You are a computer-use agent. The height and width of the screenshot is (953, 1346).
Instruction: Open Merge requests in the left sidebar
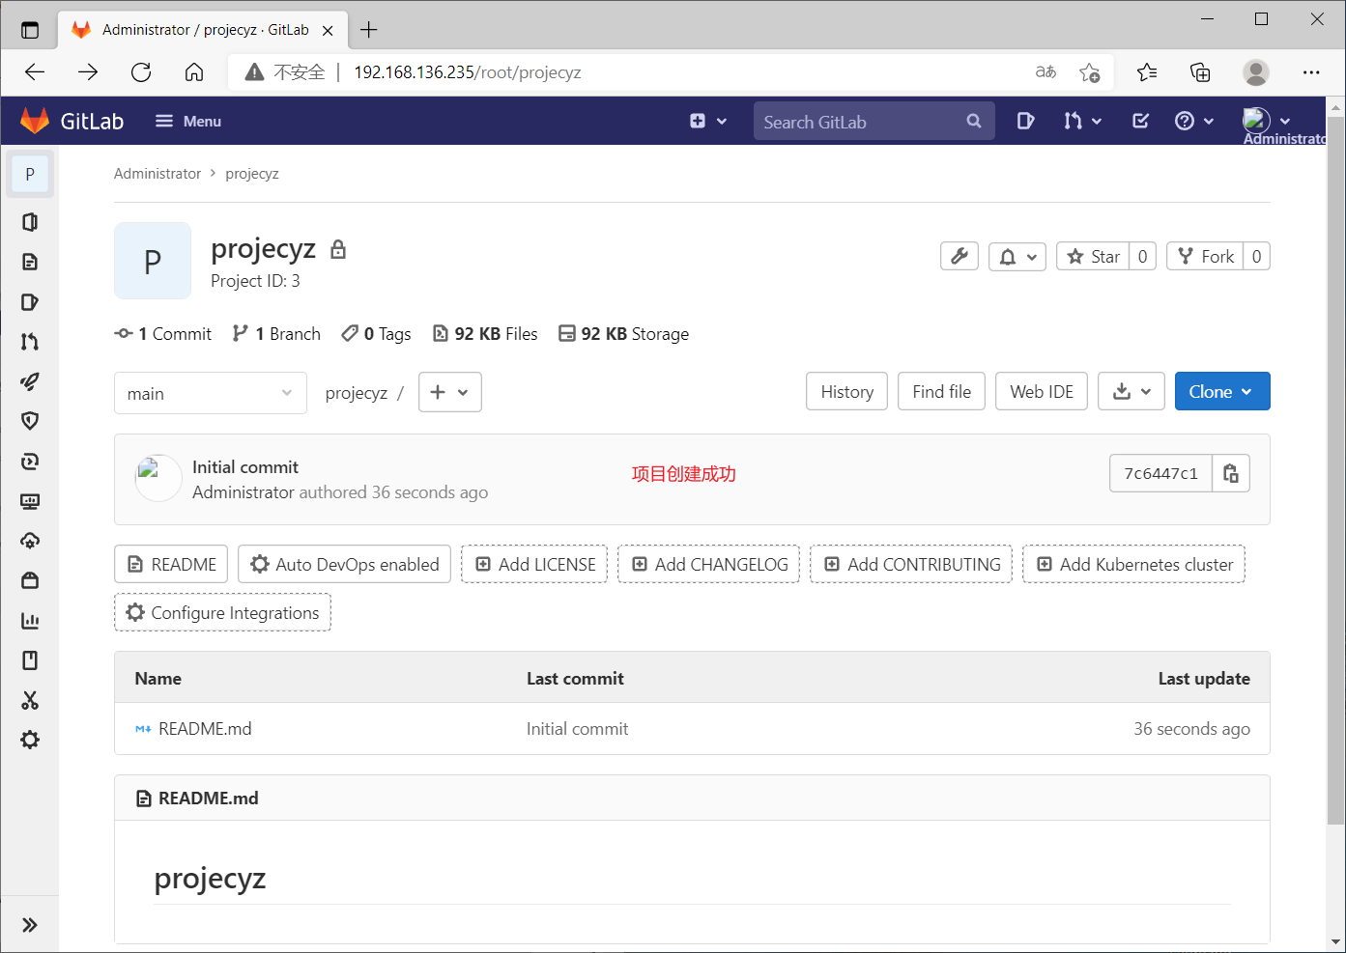click(30, 342)
